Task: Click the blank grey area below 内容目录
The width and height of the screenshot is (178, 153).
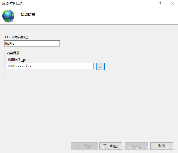Action: pyautogui.click(x=80, y=106)
